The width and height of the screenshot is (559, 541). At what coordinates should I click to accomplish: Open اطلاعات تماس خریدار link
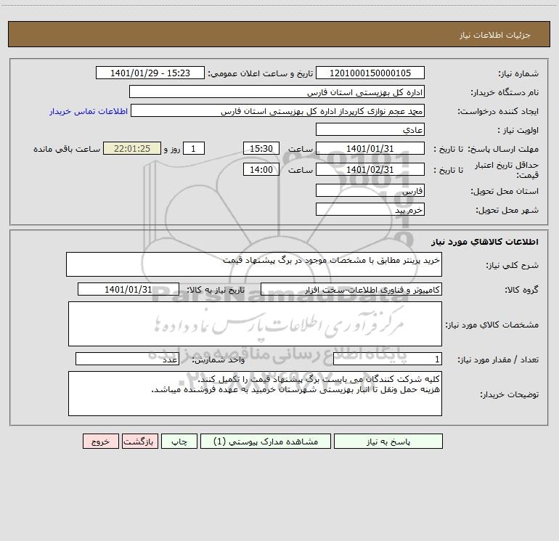(x=89, y=111)
